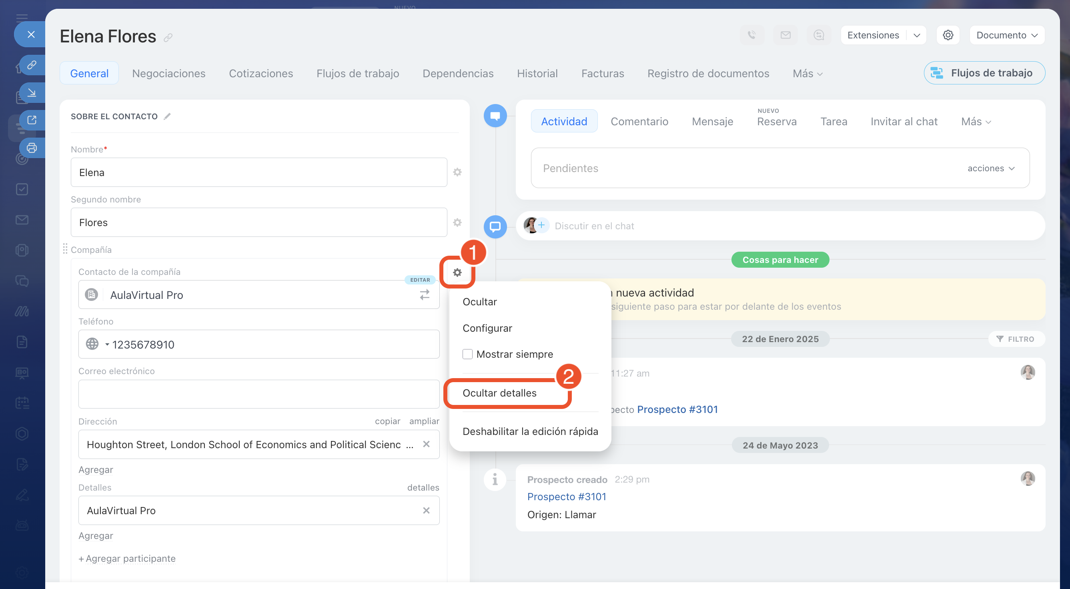
Task: Open the Prospecto #3101 link under Prospecto creado
Action: click(567, 497)
